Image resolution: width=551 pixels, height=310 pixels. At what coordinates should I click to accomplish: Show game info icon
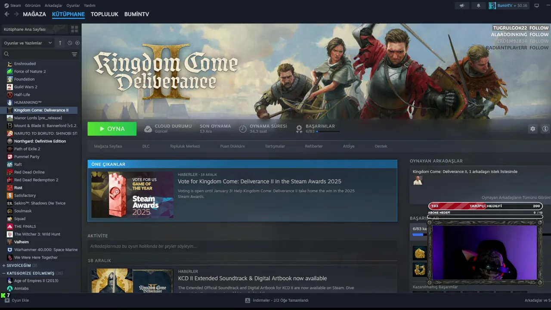(x=545, y=129)
